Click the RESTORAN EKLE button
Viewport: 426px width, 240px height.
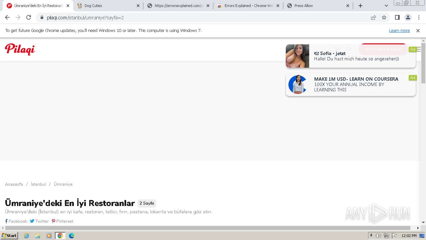383,49
